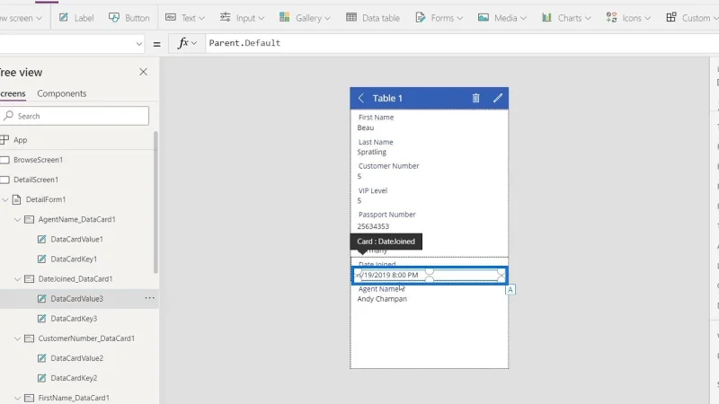Collapse the DateJoined_DataCard1 node
Screen dimensions: 719x404
click(17, 279)
